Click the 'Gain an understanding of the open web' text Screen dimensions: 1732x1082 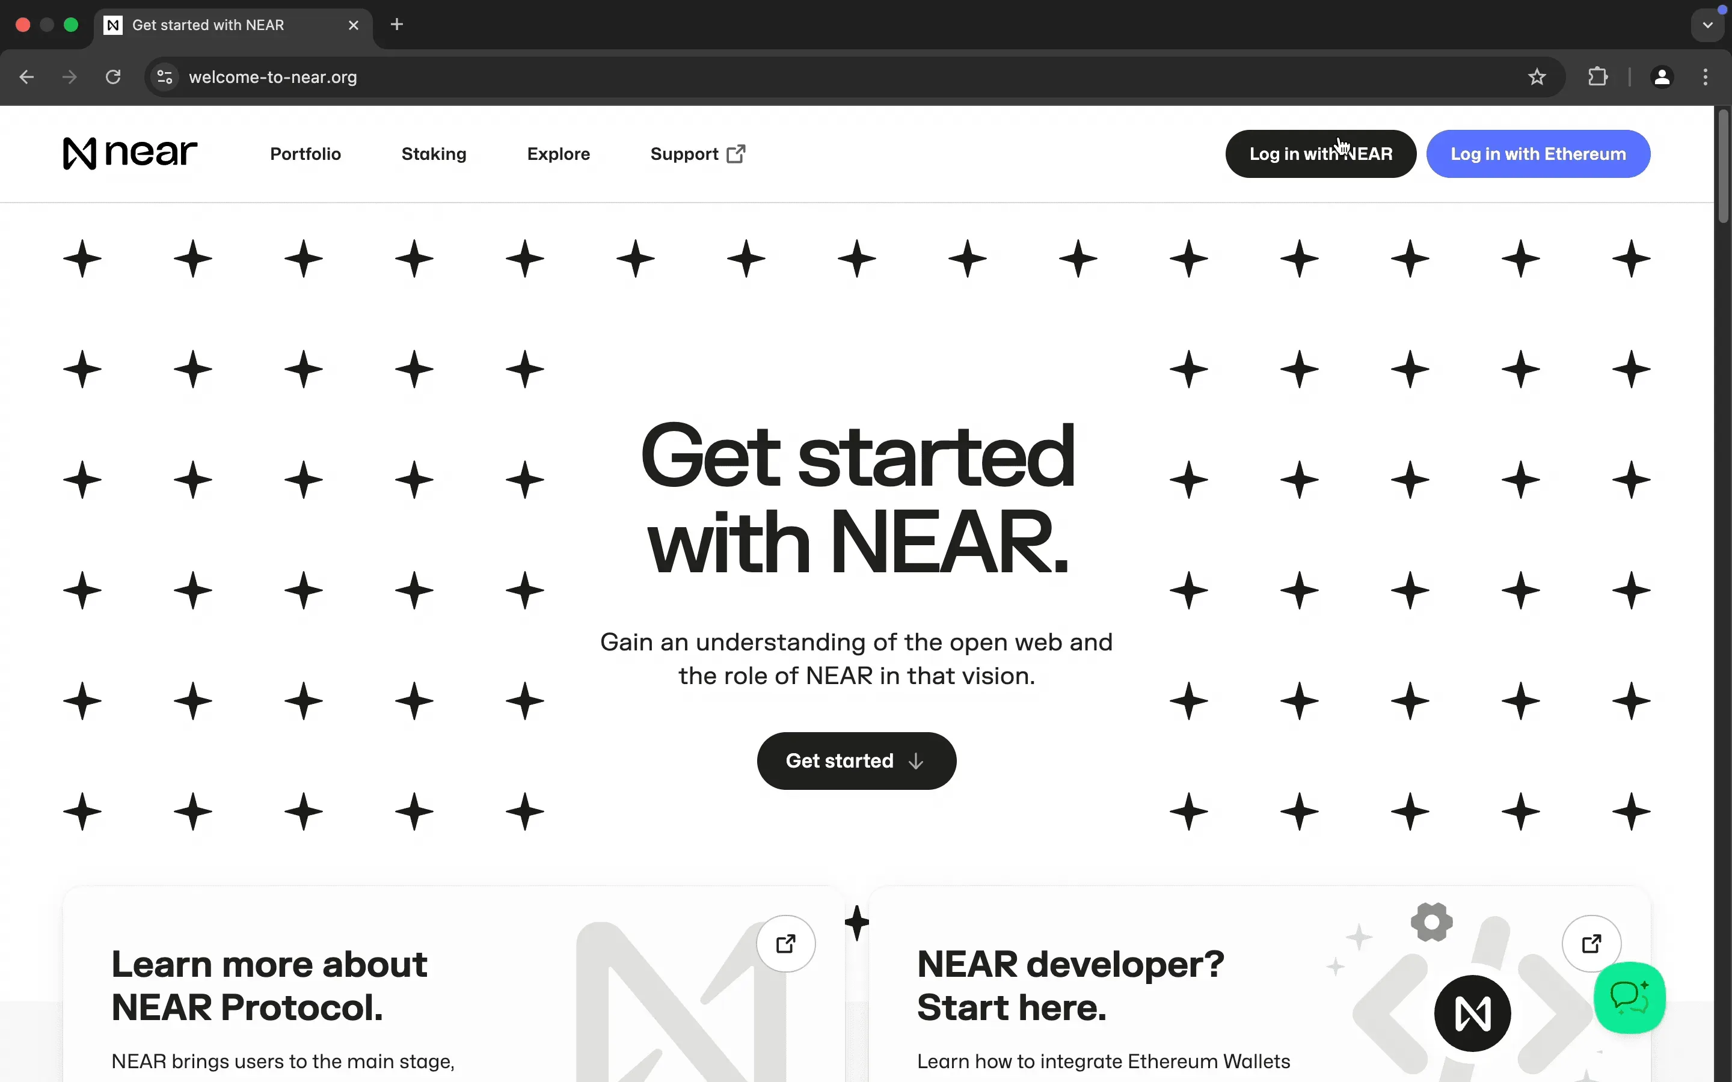856,658
